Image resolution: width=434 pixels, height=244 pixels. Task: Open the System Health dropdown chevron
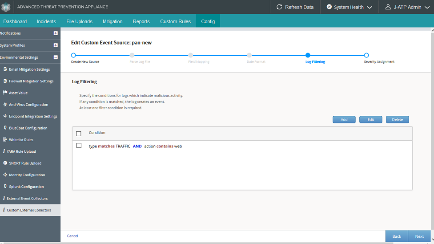(x=370, y=7)
